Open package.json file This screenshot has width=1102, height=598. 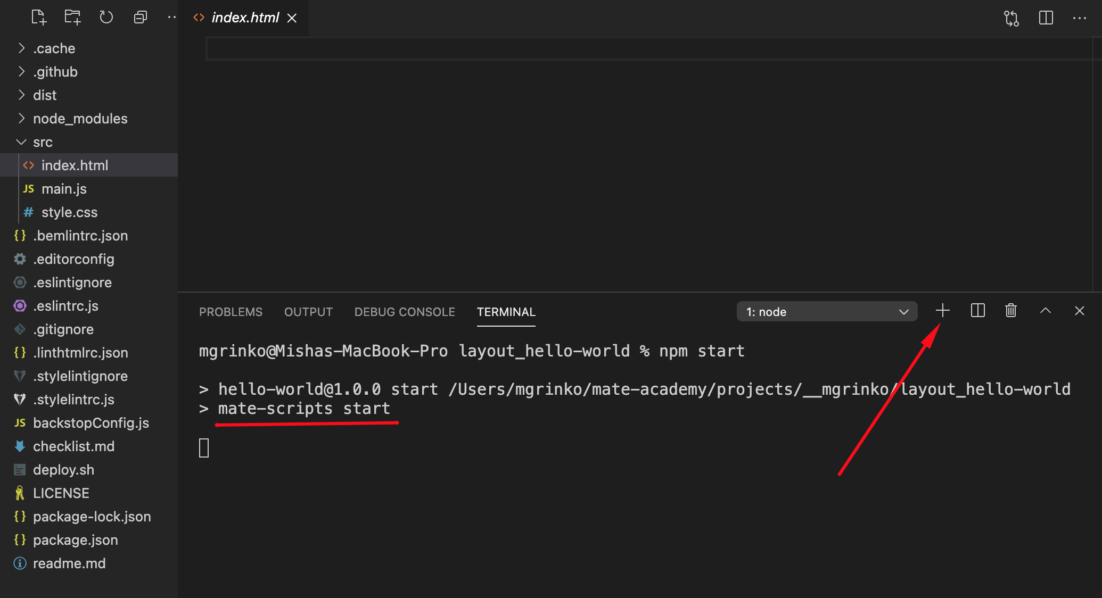(x=76, y=539)
